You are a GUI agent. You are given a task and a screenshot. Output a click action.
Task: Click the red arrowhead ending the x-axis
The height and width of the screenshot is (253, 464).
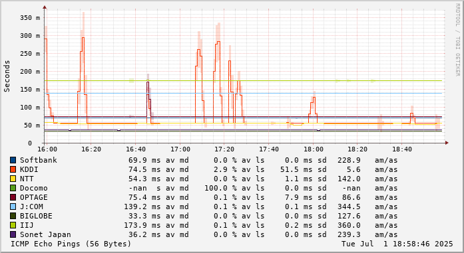coord(447,143)
